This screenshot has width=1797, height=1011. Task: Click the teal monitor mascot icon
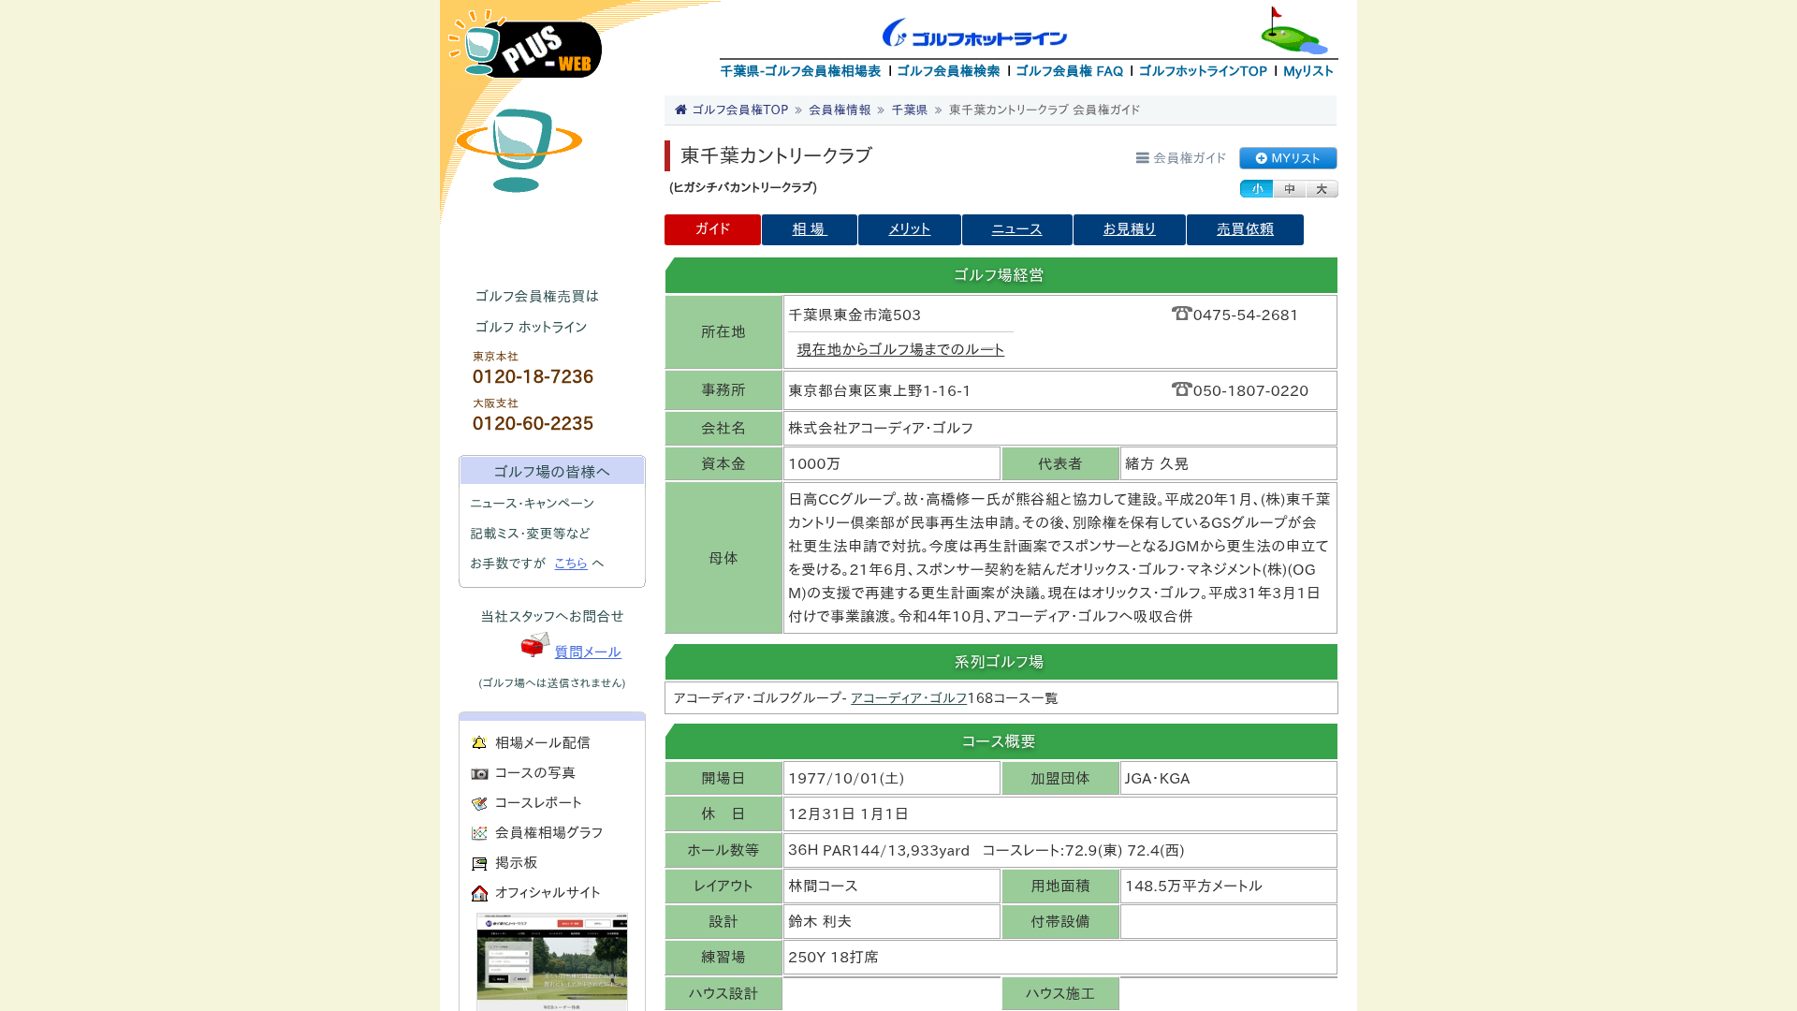(x=519, y=150)
